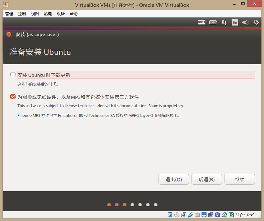Close the installer with the red X
The height and width of the screenshot is (221, 264).
click(9, 35)
